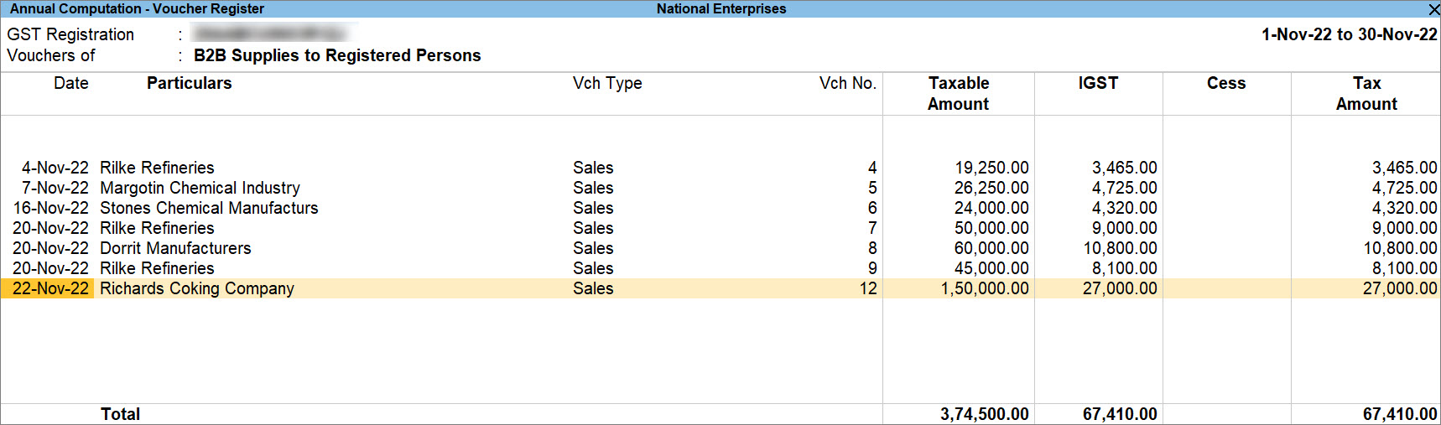Click voucher number 7
Image resolution: width=1441 pixels, height=425 pixels.
tap(872, 228)
